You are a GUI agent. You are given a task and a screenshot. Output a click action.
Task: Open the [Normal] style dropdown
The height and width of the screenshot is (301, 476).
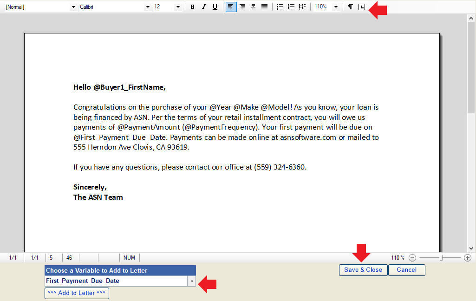point(73,7)
